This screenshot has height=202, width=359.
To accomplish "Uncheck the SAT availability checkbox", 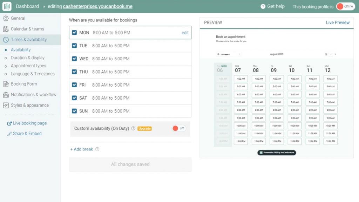I will tap(74, 98).
